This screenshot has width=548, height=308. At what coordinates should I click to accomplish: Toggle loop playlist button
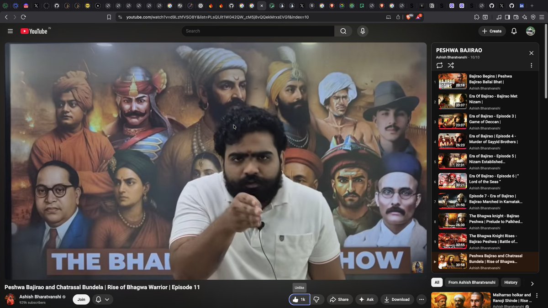coord(439,65)
